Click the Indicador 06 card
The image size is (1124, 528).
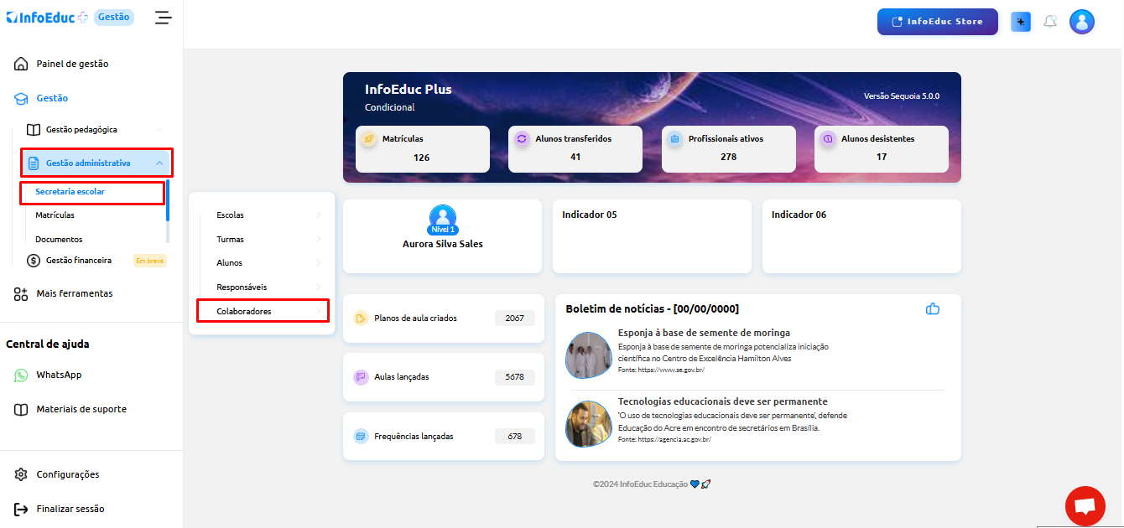tap(861, 236)
